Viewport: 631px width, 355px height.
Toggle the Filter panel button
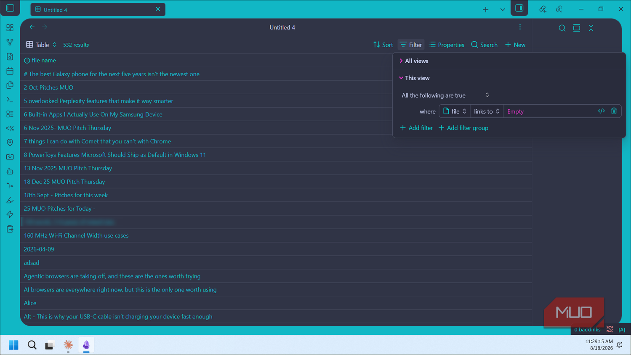click(411, 45)
